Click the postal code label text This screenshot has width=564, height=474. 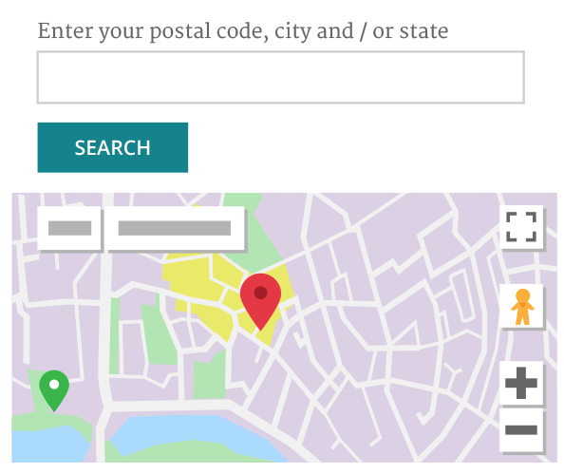coord(243,31)
